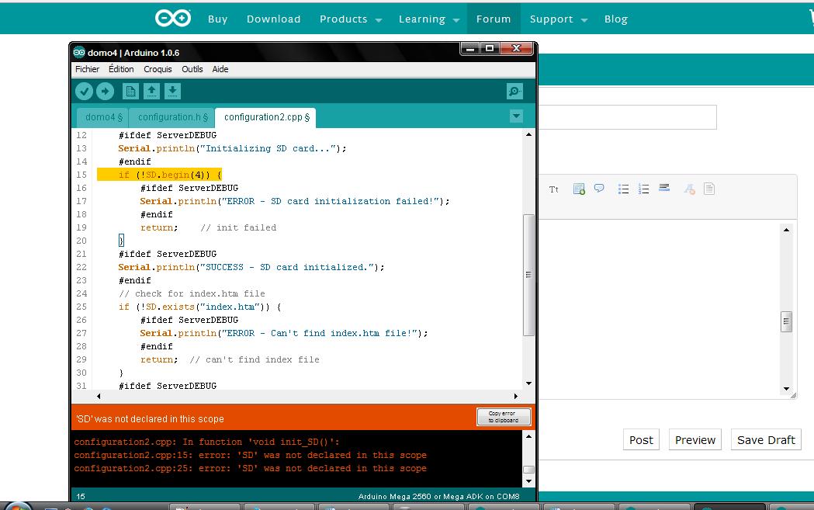Select the Tt text size icon

[553, 189]
